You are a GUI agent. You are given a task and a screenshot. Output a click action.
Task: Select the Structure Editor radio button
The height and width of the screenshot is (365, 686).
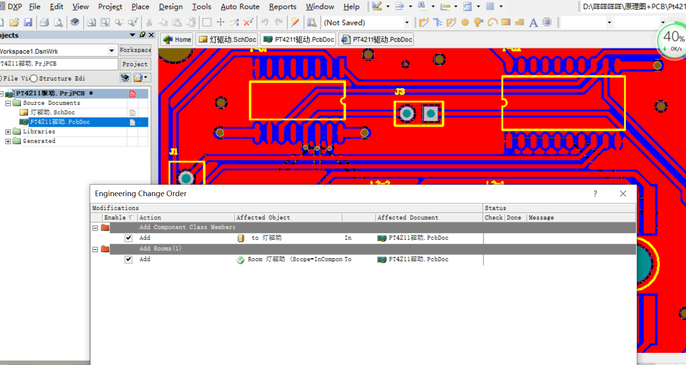click(x=34, y=78)
